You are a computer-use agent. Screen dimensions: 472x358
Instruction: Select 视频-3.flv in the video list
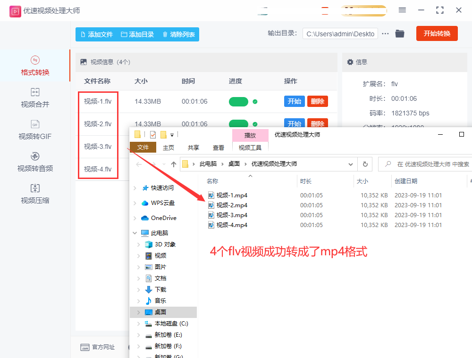[x=98, y=146]
